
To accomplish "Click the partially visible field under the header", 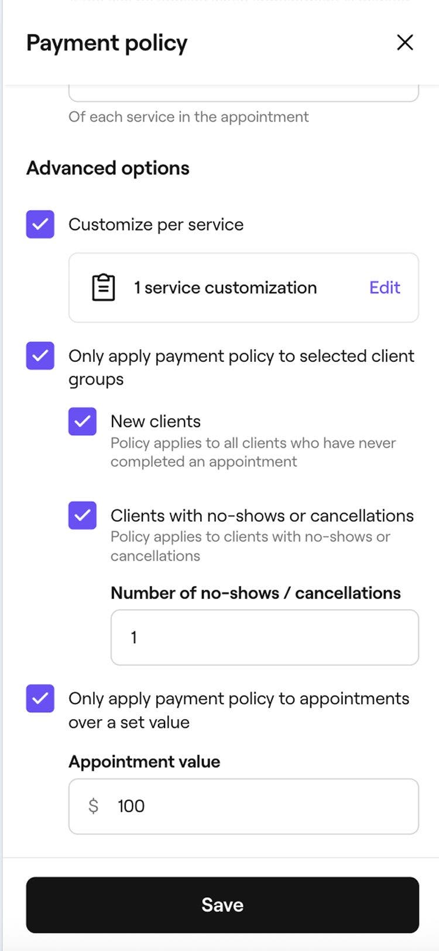I will [243, 94].
